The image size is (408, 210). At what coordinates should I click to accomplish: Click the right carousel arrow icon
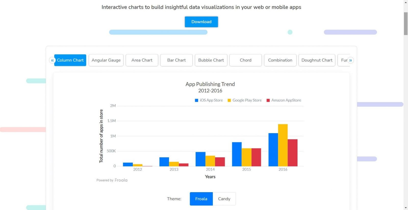click(x=351, y=60)
